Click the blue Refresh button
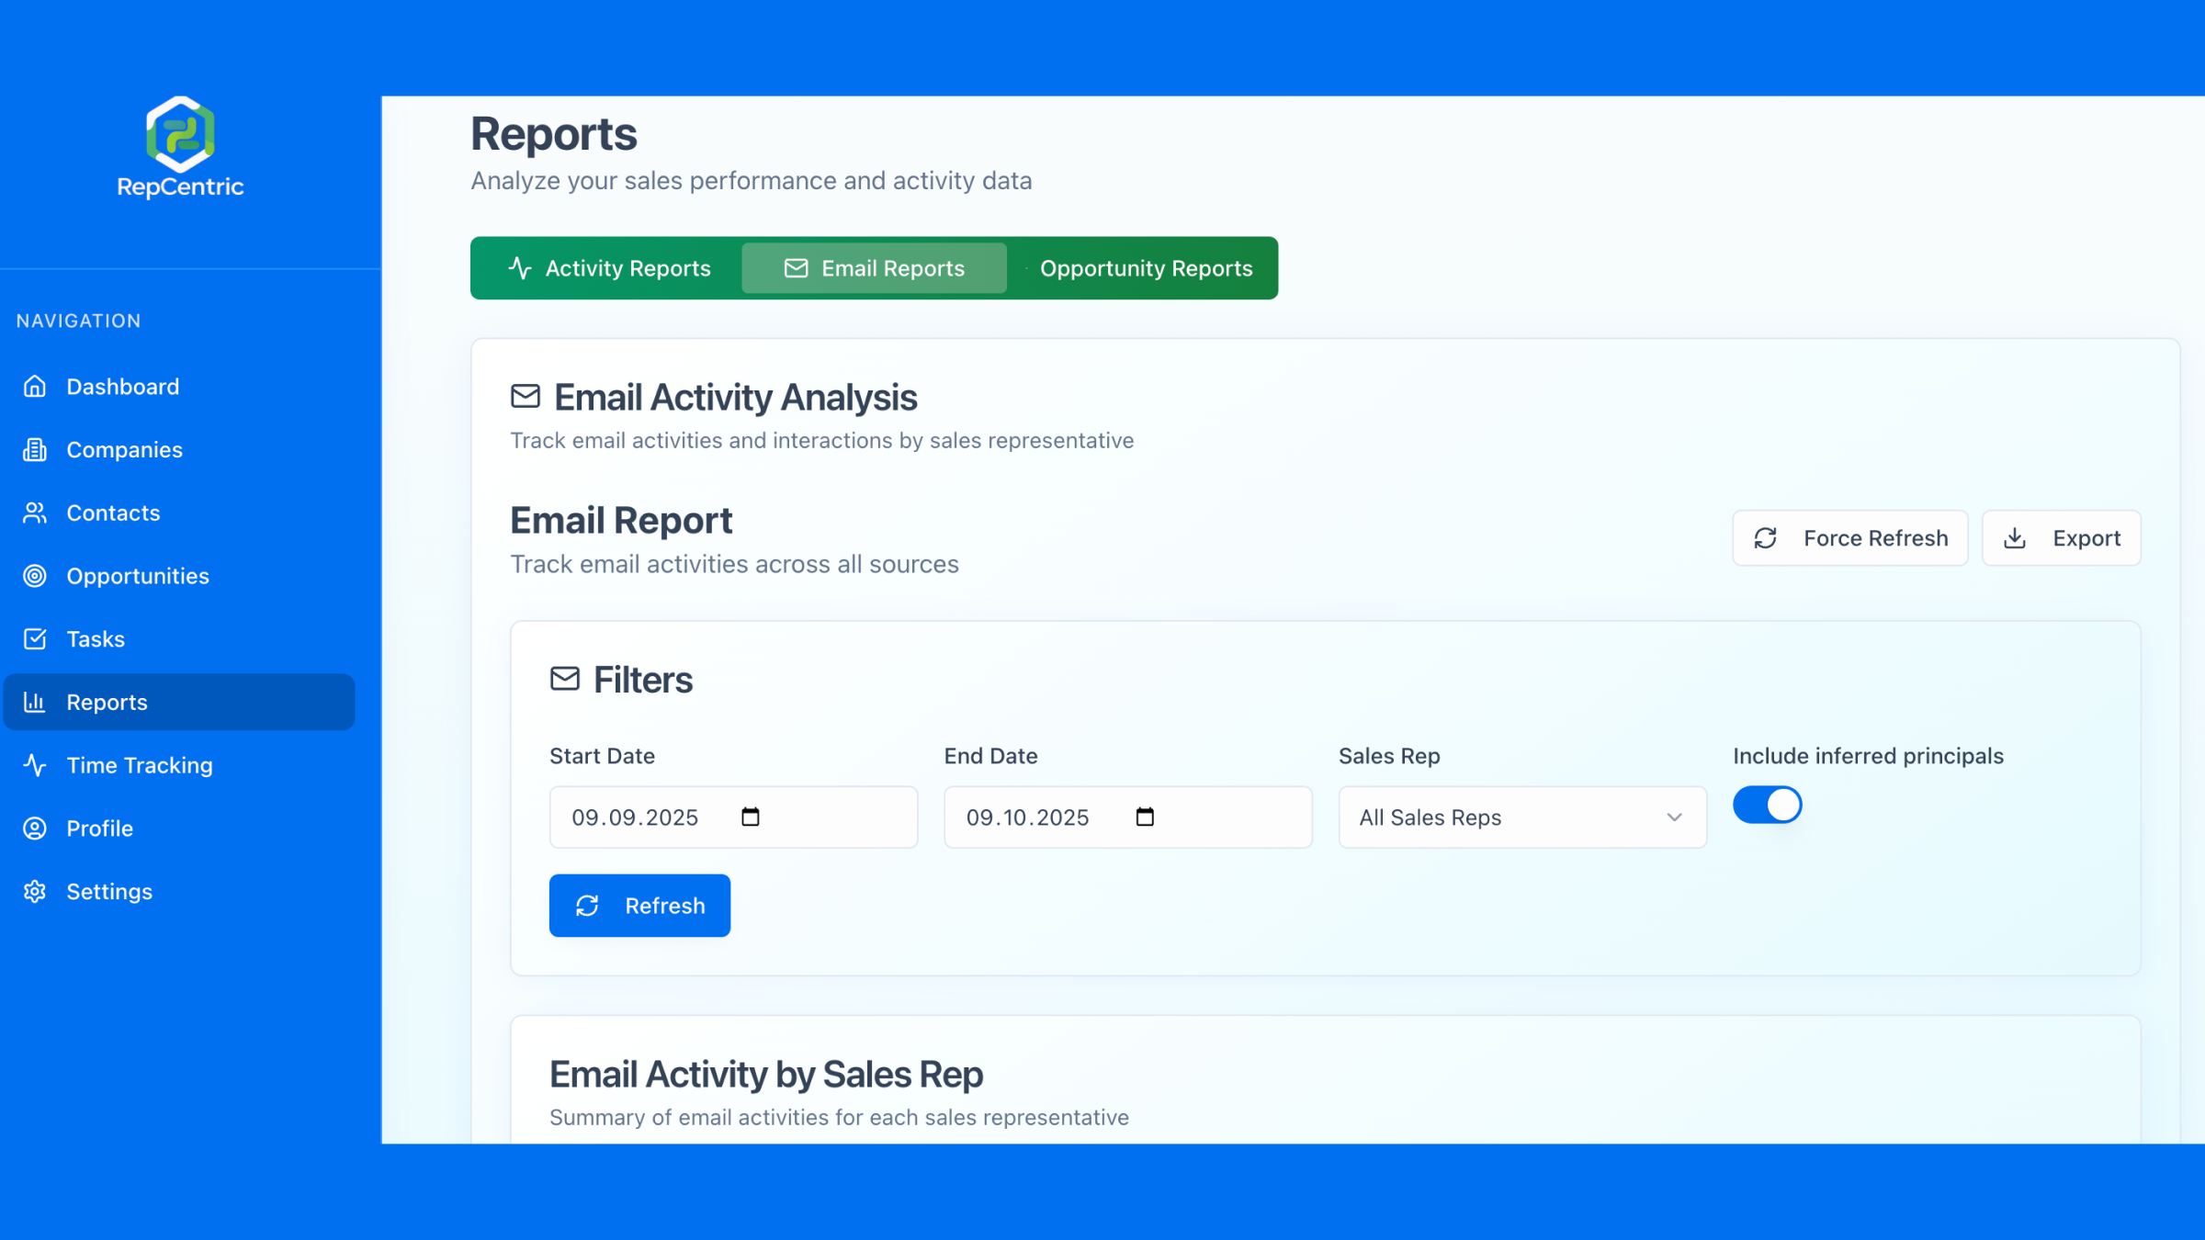This screenshot has width=2205, height=1240. 639,906
